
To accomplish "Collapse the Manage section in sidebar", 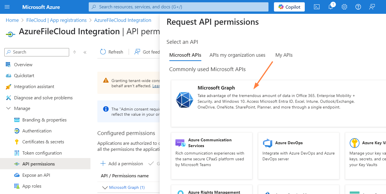I will [9, 109].
